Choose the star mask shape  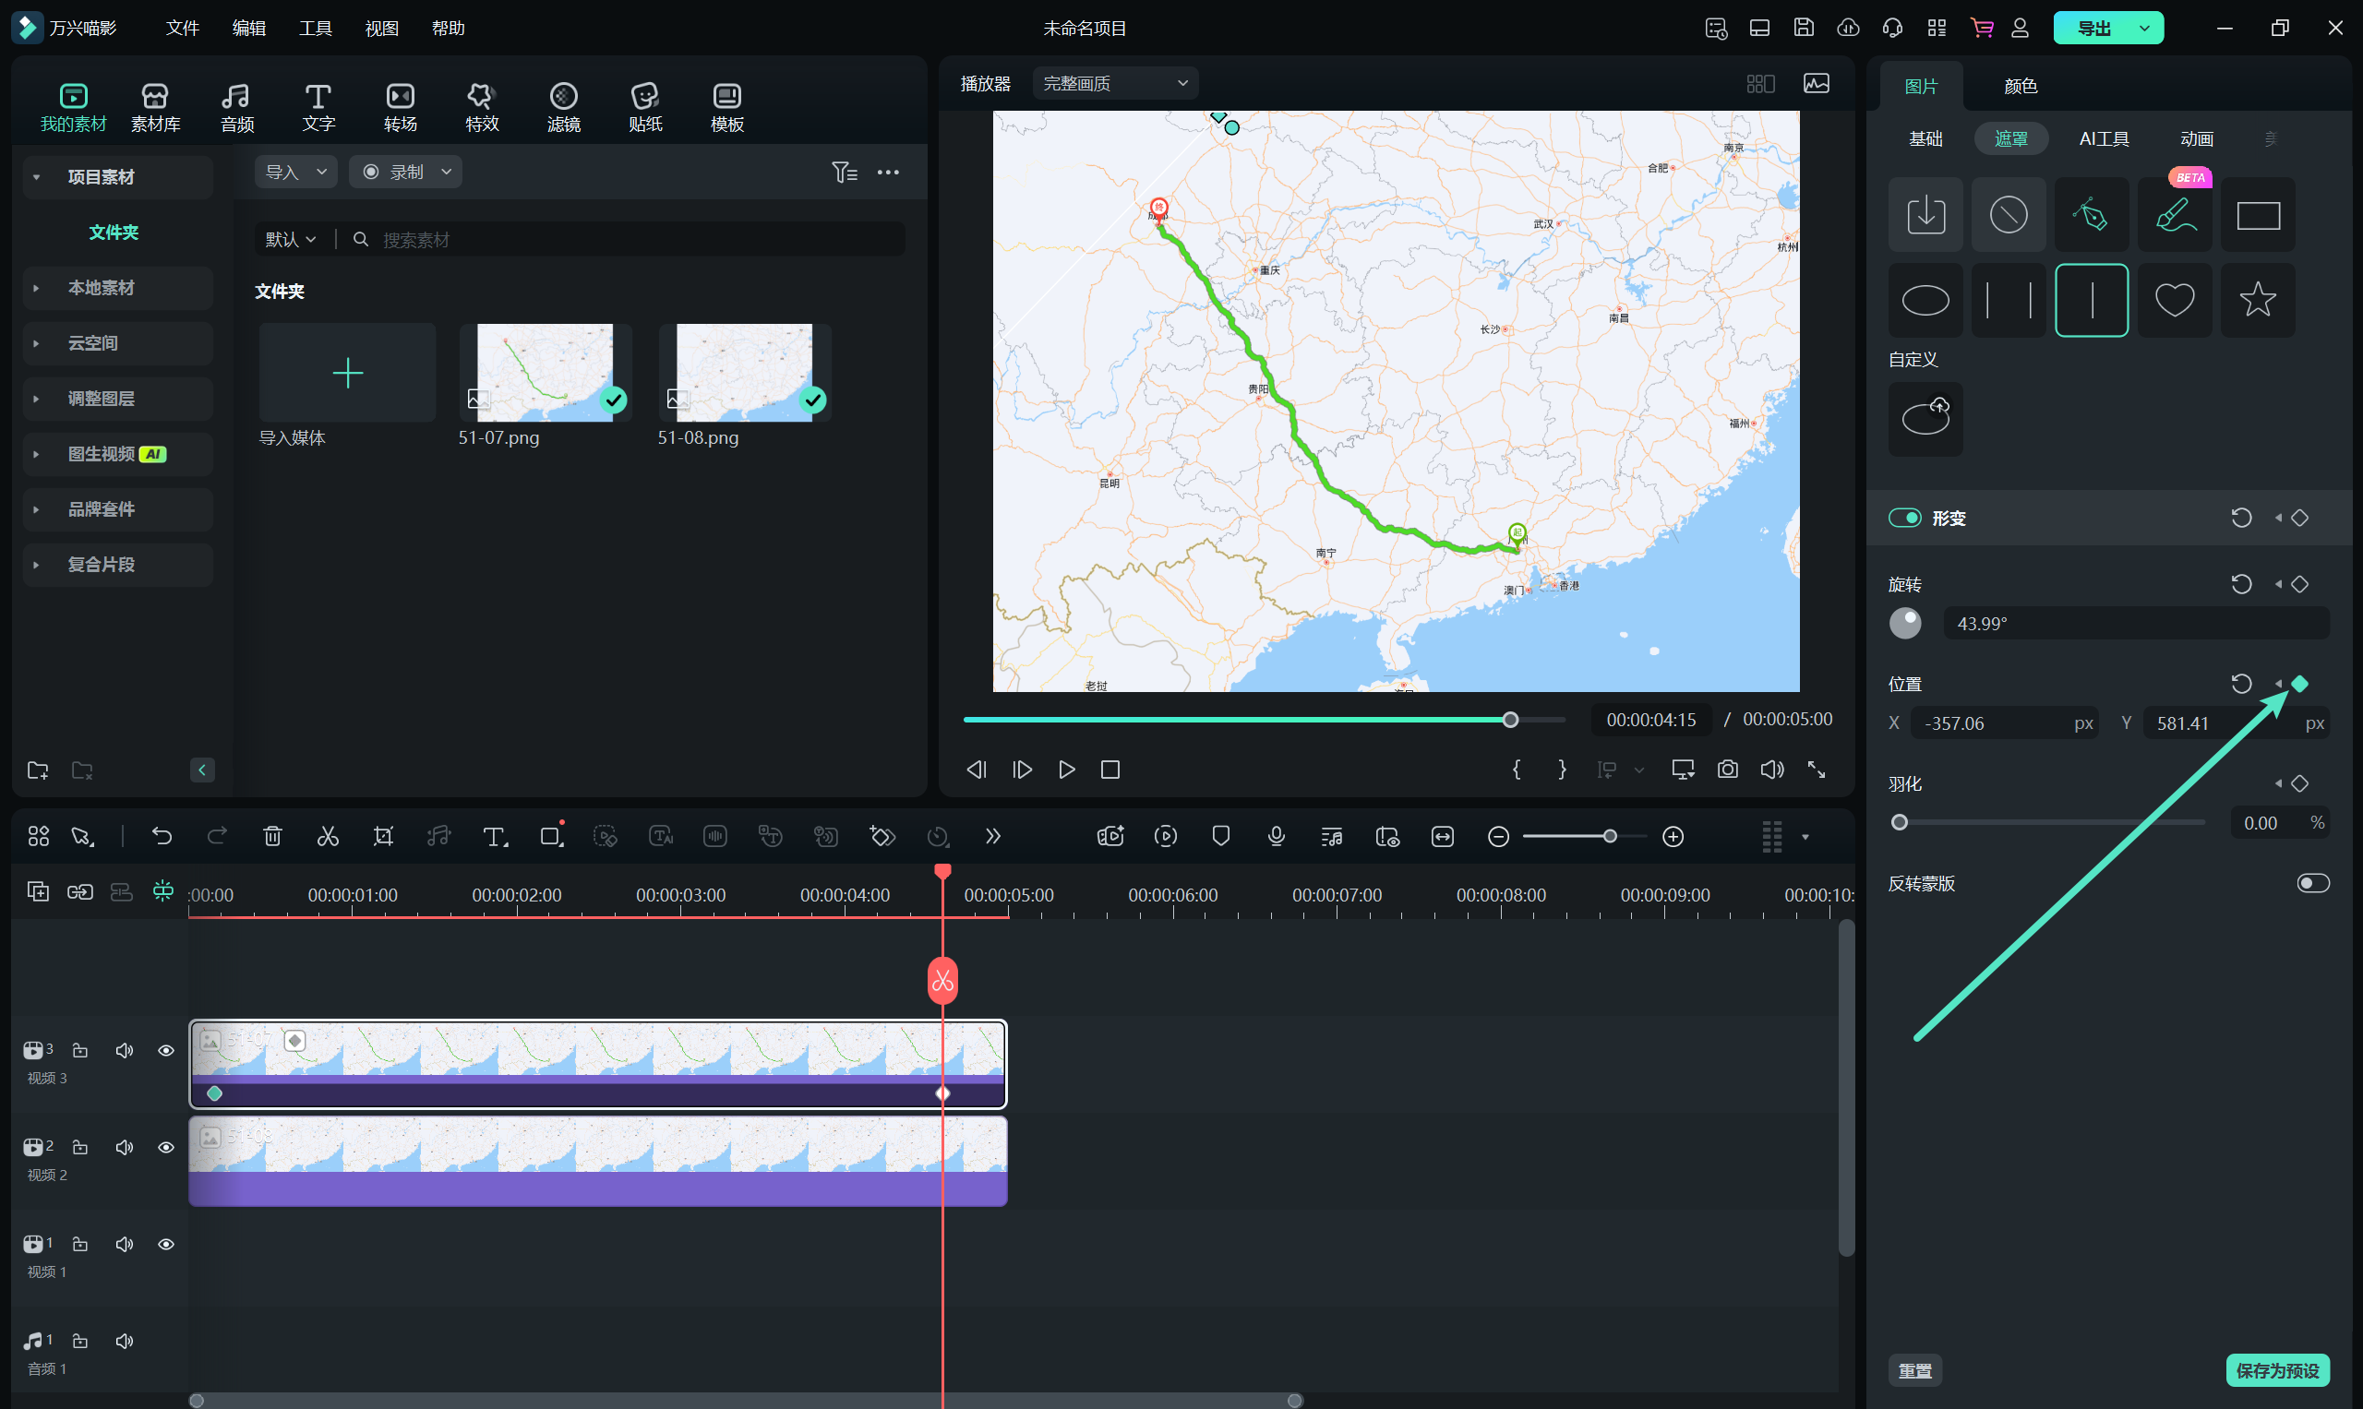tap(2257, 300)
